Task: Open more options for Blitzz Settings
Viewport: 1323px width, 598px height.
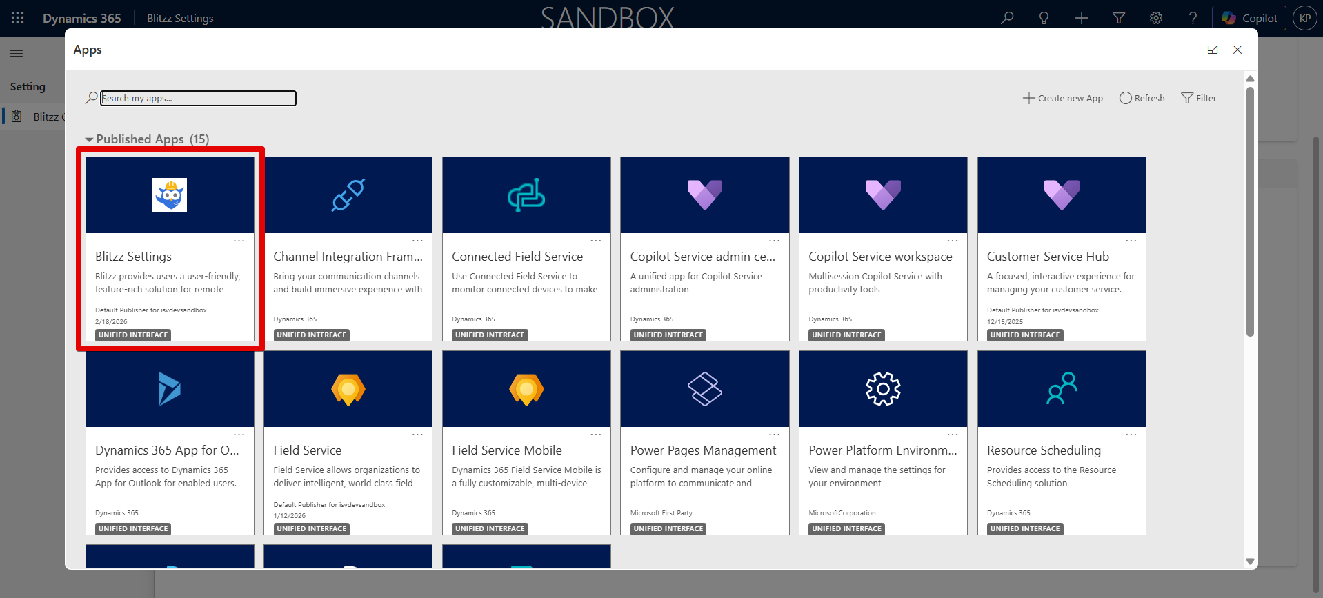Action: (x=239, y=241)
